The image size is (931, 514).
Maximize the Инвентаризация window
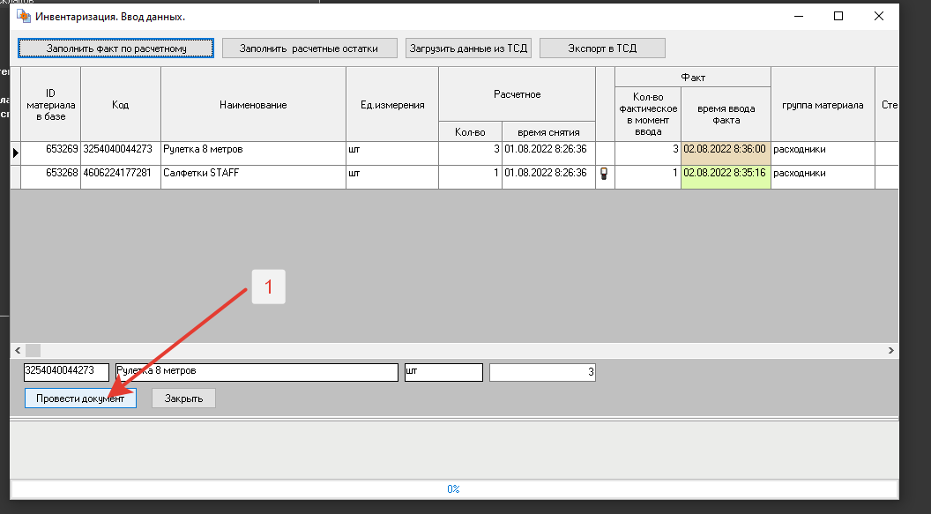click(x=838, y=16)
